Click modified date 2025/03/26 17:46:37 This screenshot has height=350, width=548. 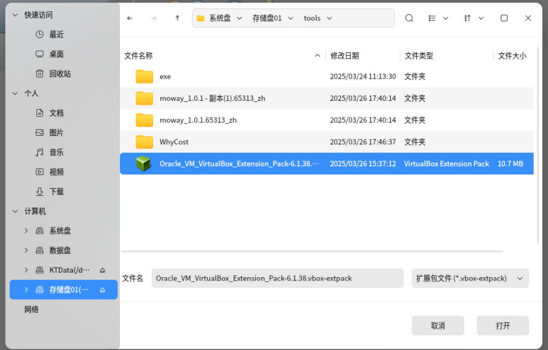(x=363, y=142)
